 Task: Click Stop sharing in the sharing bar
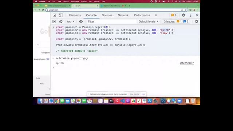pyautogui.click(x=134, y=94)
